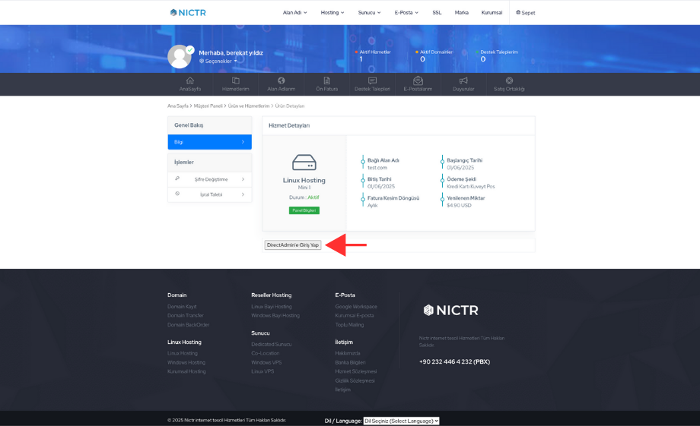
Task: Open Windows Bayi Hosting footer link
Action: pyautogui.click(x=275, y=315)
